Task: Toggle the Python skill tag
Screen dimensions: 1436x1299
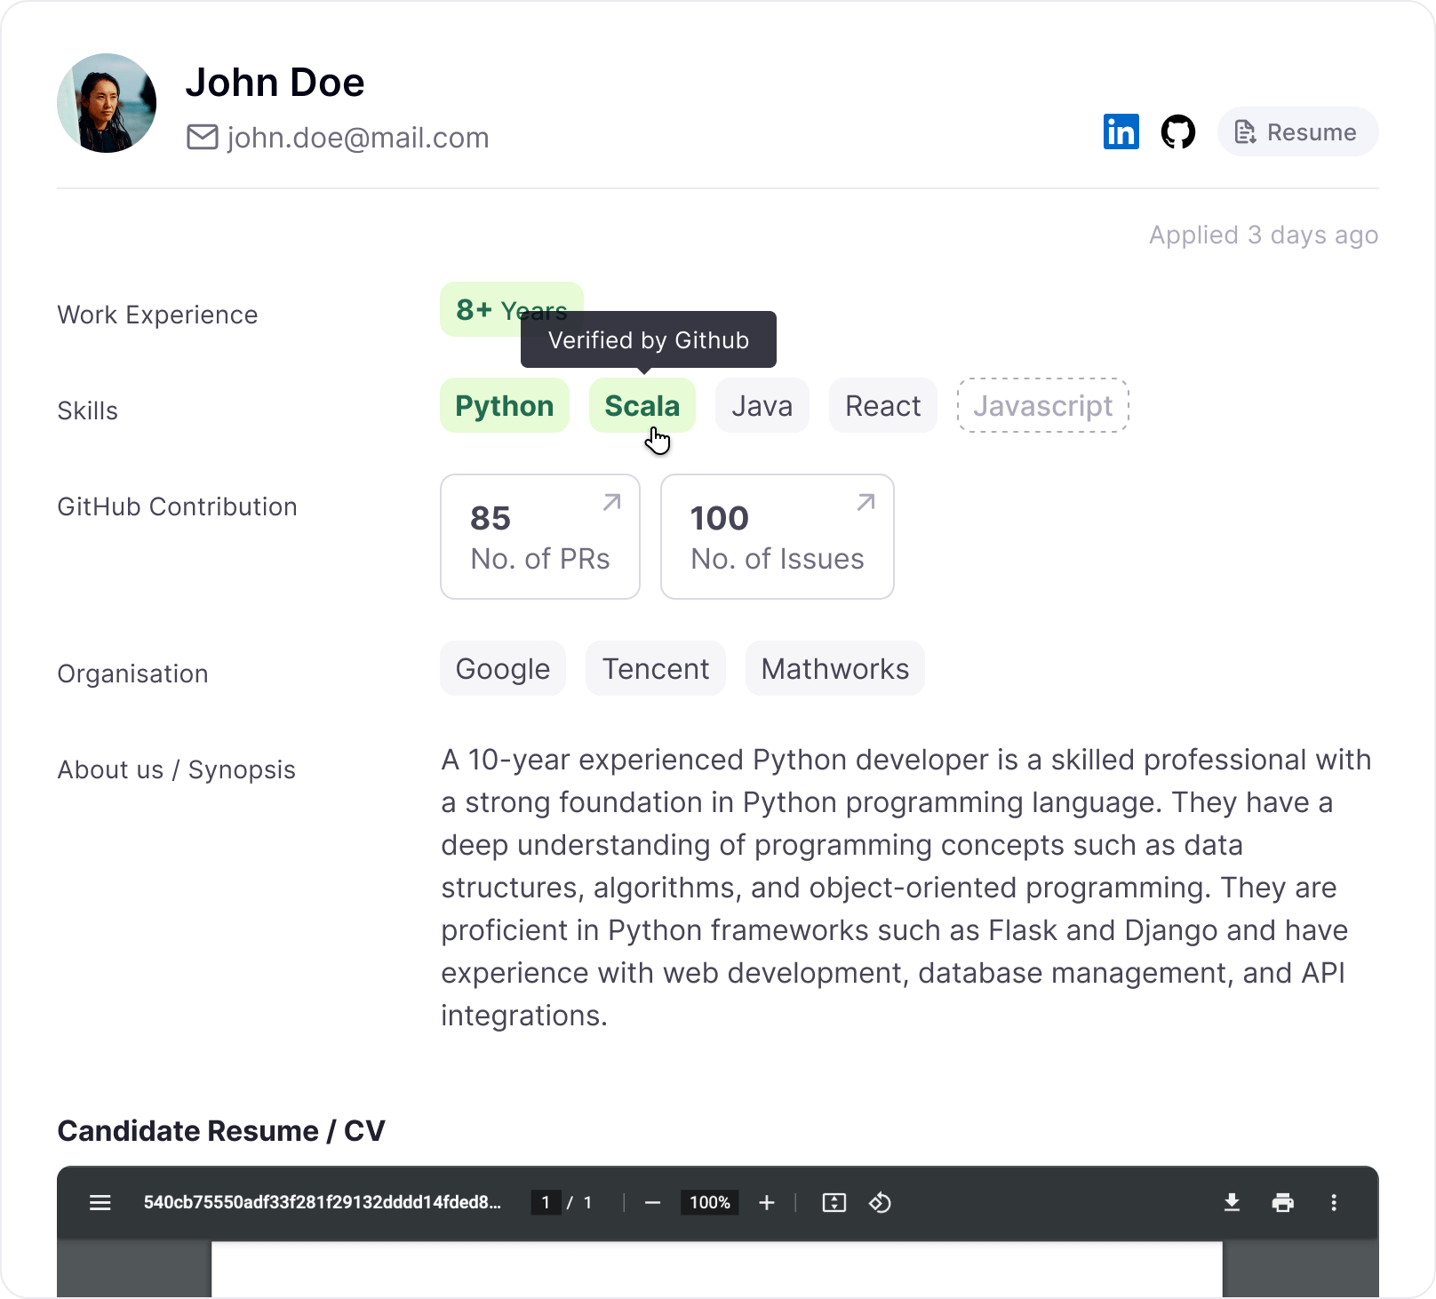Action: tap(504, 405)
